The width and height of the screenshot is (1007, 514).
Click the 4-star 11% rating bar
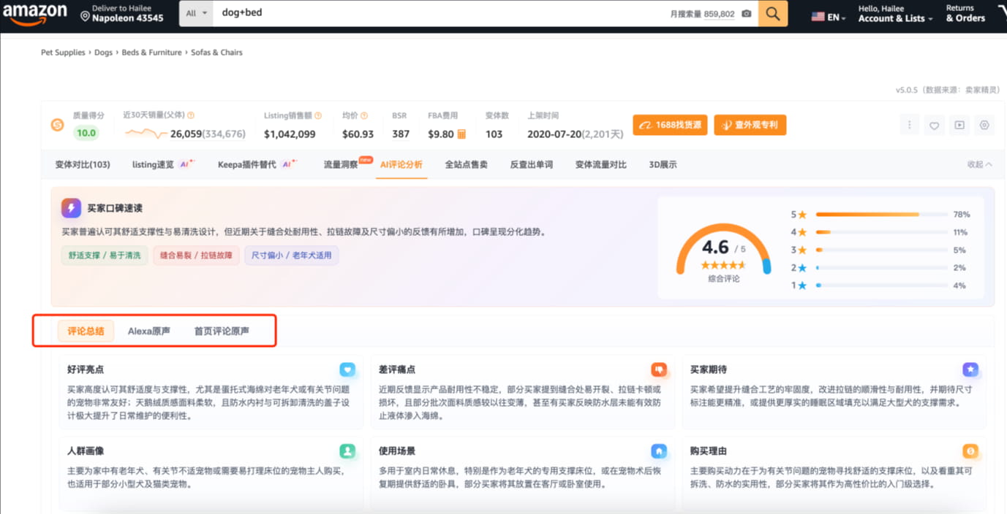pos(880,232)
